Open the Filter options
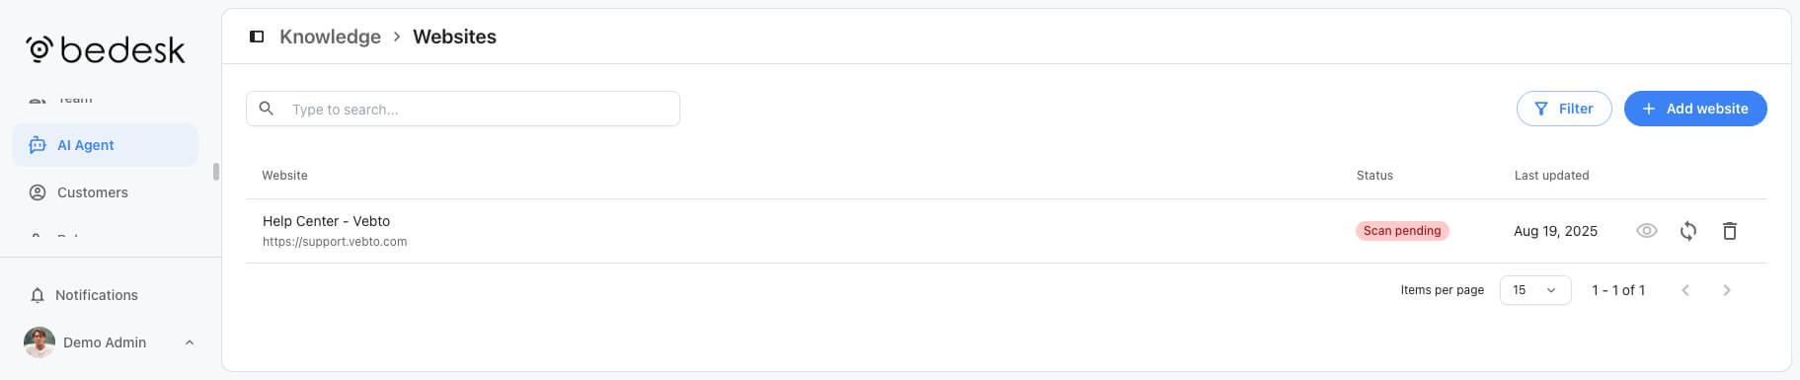 point(1564,109)
